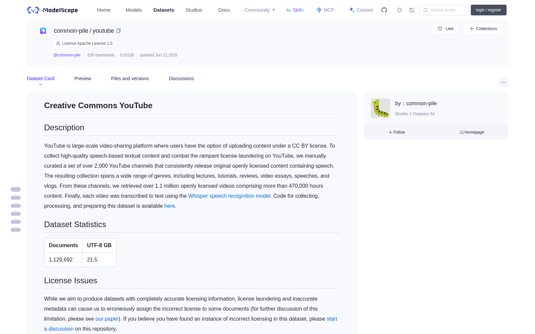
Task: Click the 'Creative Commons YouTube' heading
Action: pyautogui.click(x=98, y=106)
